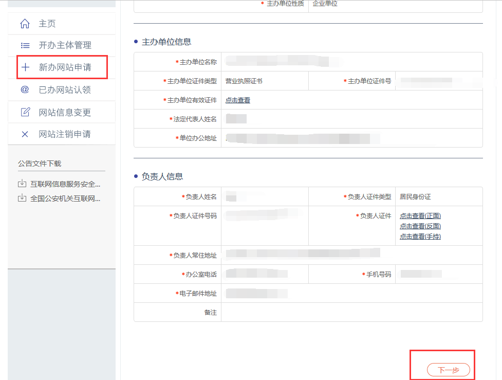Click the empty 备注 field
The height and width of the screenshot is (380, 502).
click(x=351, y=312)
